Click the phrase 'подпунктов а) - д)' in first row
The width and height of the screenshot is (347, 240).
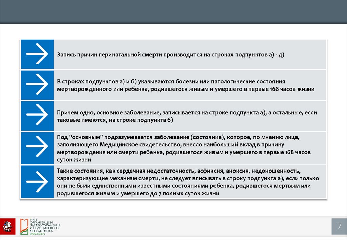261,54
